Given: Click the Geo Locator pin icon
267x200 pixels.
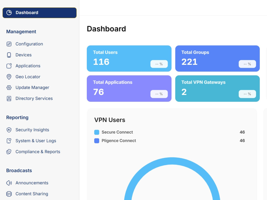Looking at the screenshot, I should point(9,77).
